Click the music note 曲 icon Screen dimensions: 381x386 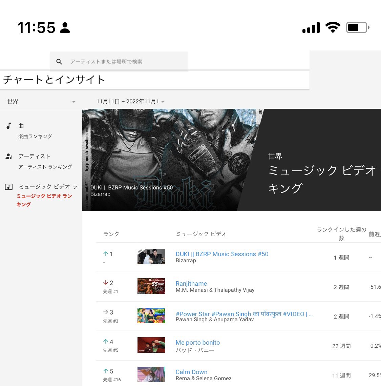point(9,126)
